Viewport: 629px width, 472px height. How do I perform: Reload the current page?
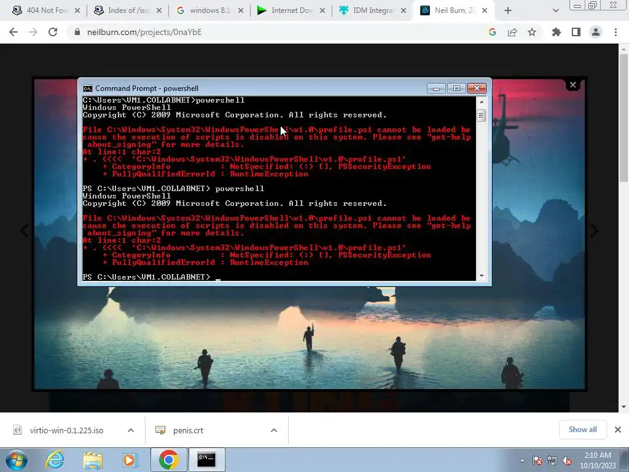pos(53,32)
